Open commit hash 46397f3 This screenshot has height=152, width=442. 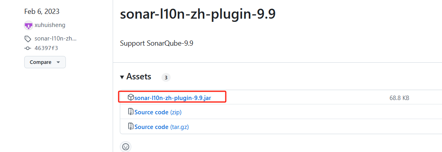[46, 48]
